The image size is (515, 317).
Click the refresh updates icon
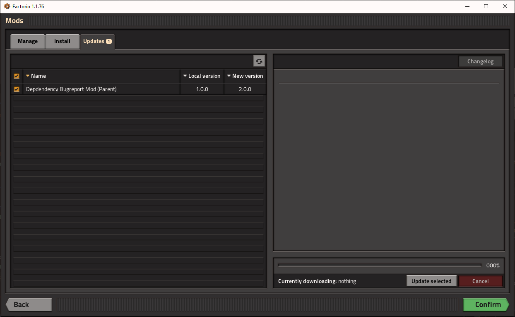(259, 61)
